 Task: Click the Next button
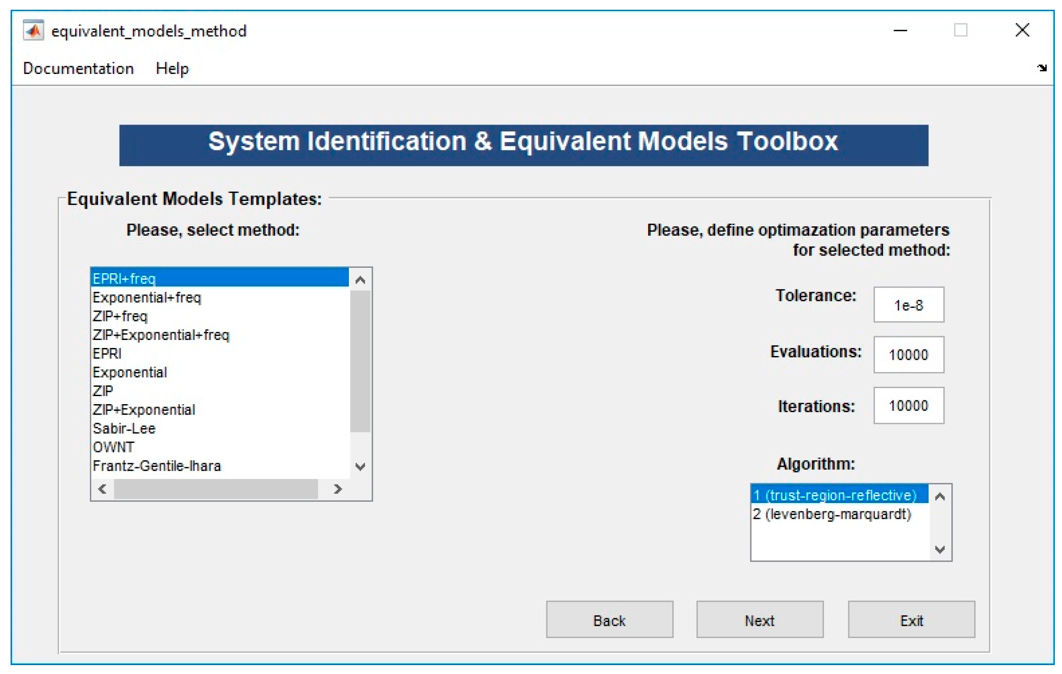pyautogui.click(x=760, y=620)
